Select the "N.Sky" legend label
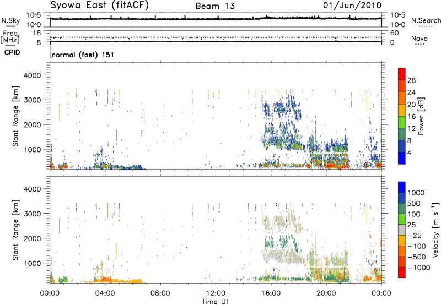The height and width of the screenshot is (305, 441). click(x=10, y=20)
